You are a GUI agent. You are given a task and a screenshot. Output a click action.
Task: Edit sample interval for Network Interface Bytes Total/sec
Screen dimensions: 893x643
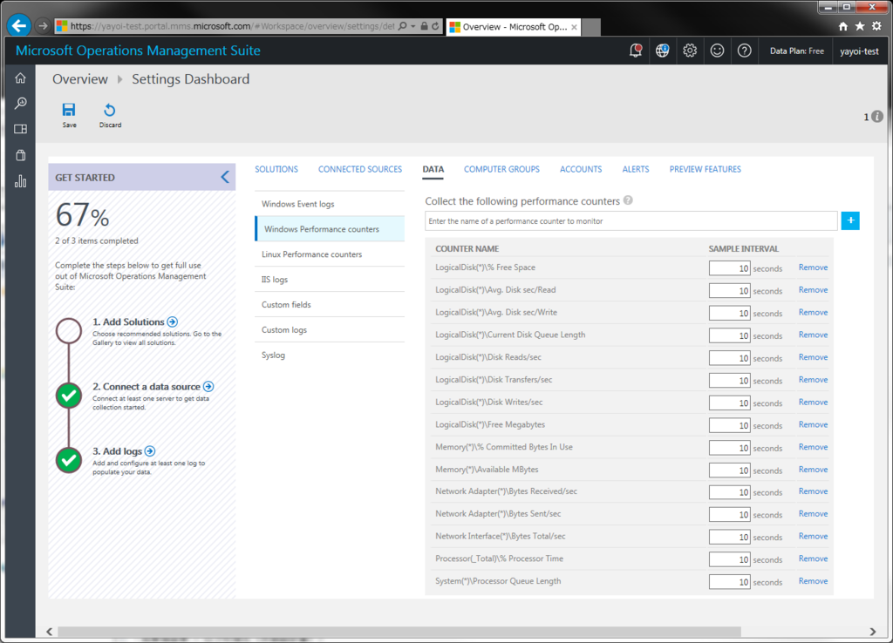click(730, 538)
